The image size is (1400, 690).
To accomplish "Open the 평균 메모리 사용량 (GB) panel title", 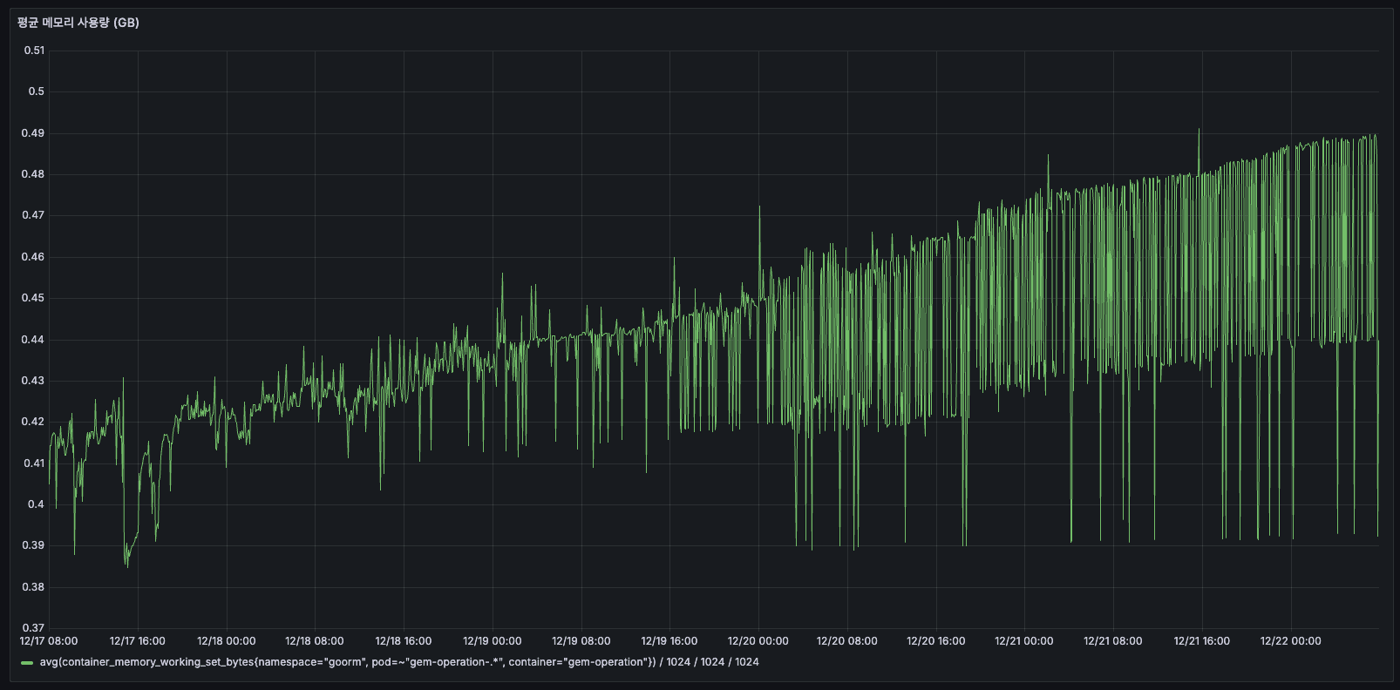I will (x=78, y=23).
